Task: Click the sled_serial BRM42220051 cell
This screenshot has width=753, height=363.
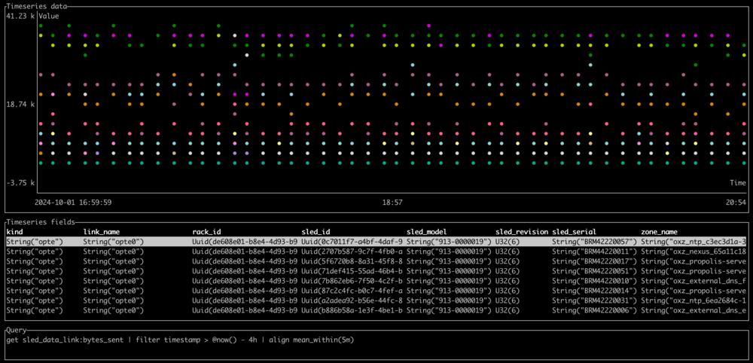Action: pos(595,271)
